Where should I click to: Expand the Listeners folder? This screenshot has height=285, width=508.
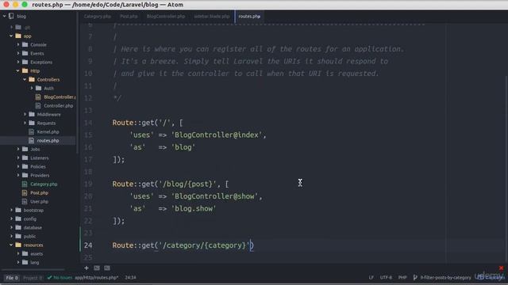click(x=18, y=158)
